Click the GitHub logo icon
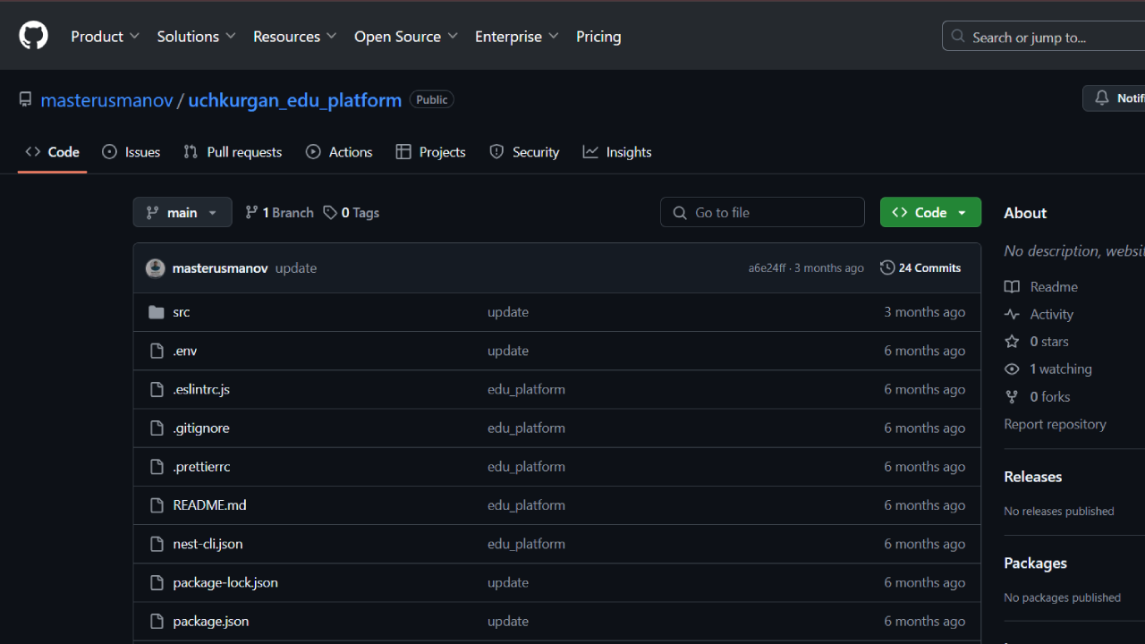The width and height of the screenshot is (1145, 644). coord(34,36)
